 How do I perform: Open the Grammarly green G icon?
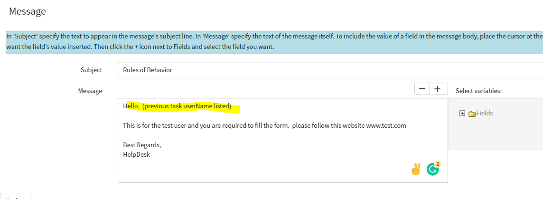tap(432, 169)
